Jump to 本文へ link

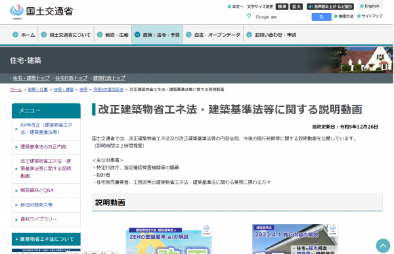pyautogui.click(x=236, y=7)
